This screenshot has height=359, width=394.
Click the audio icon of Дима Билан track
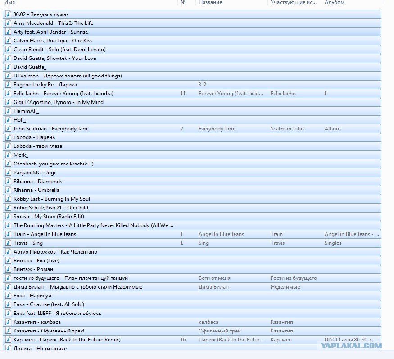8,287
